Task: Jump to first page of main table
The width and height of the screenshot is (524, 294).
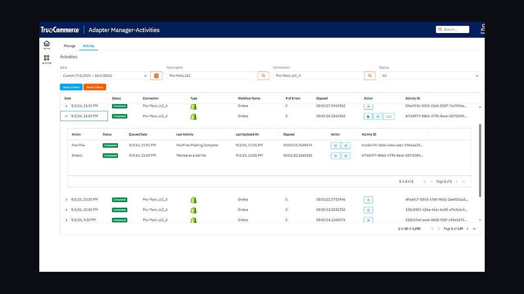Action: click(432, 229)
